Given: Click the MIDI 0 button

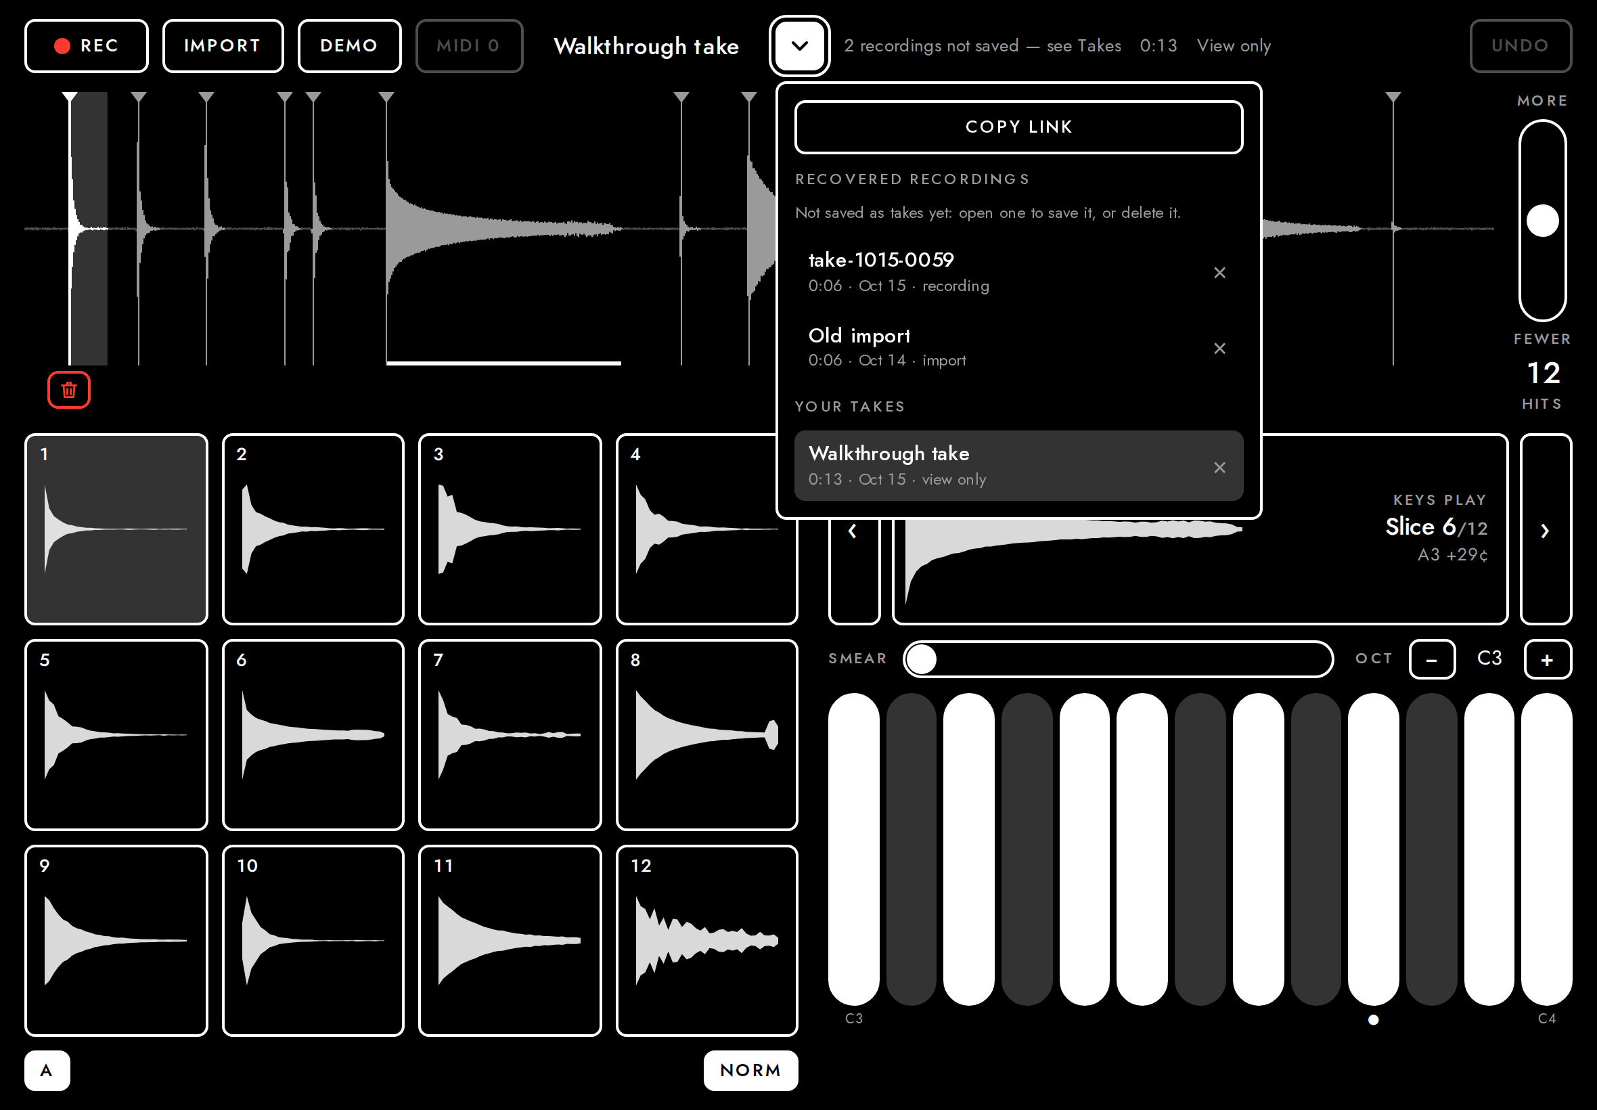Looking at the screenshot, I should [468, 46].
